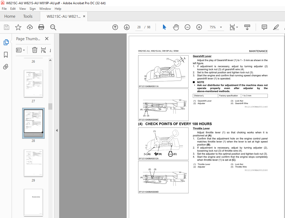This screenshot has height=218, width=285.
Task: Expand the page fit options arrow
Action: pos(237,27)
